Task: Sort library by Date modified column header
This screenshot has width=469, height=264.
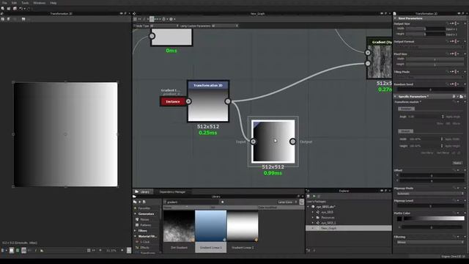Action: pos(281,207)
